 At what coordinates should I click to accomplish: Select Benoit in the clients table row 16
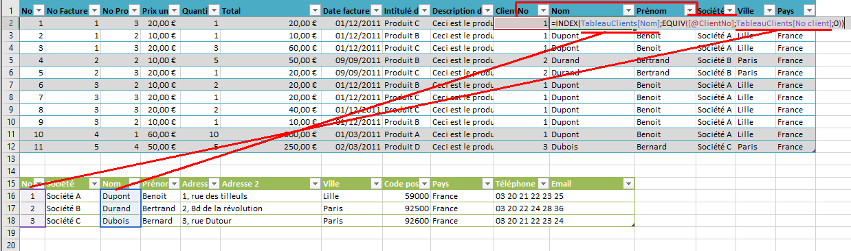click(x=160, y=196)
